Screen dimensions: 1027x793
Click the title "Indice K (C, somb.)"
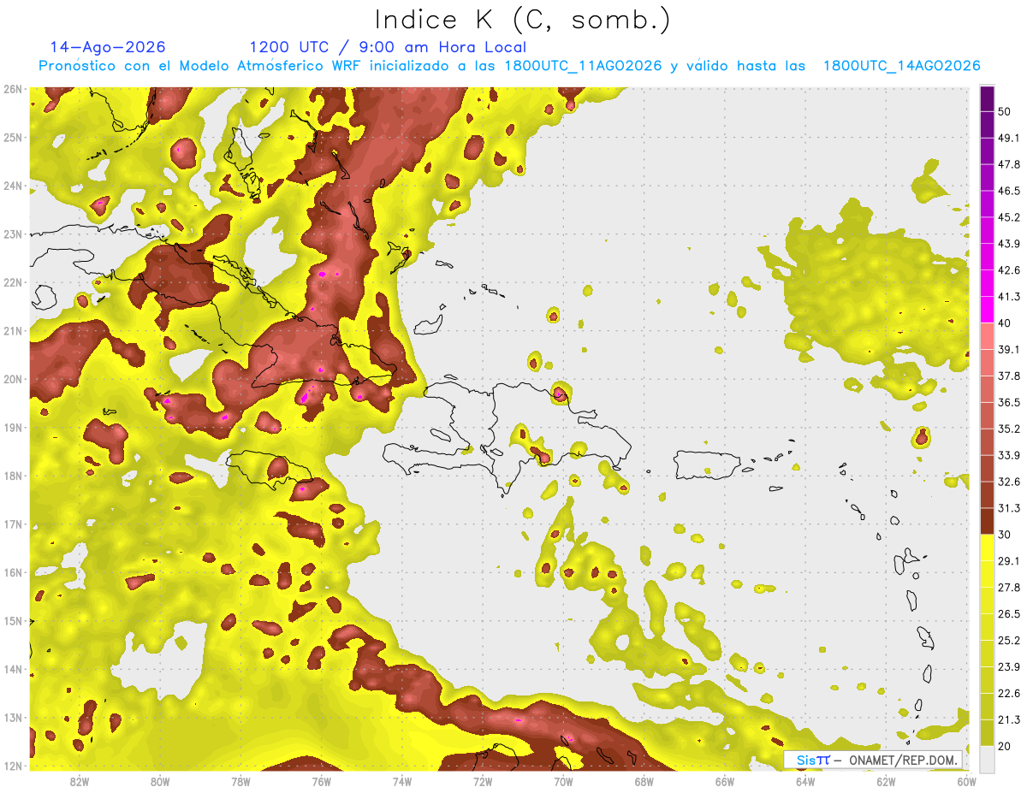point(523,20)
